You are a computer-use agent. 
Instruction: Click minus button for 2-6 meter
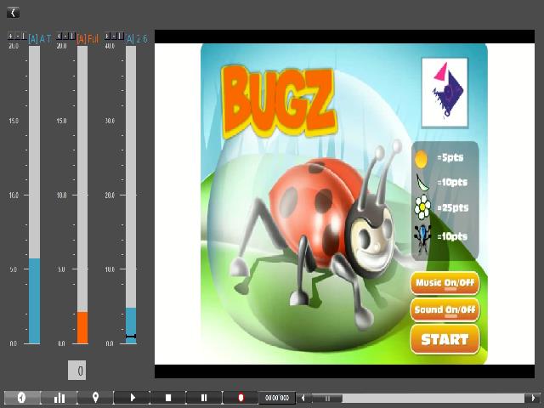click(x=114, y=36)
